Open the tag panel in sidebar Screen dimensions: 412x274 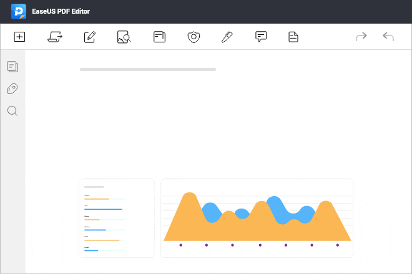(12, 88)
